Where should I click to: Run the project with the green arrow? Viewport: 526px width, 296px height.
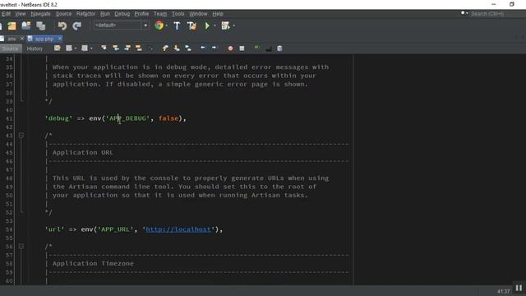pos(207,25)
